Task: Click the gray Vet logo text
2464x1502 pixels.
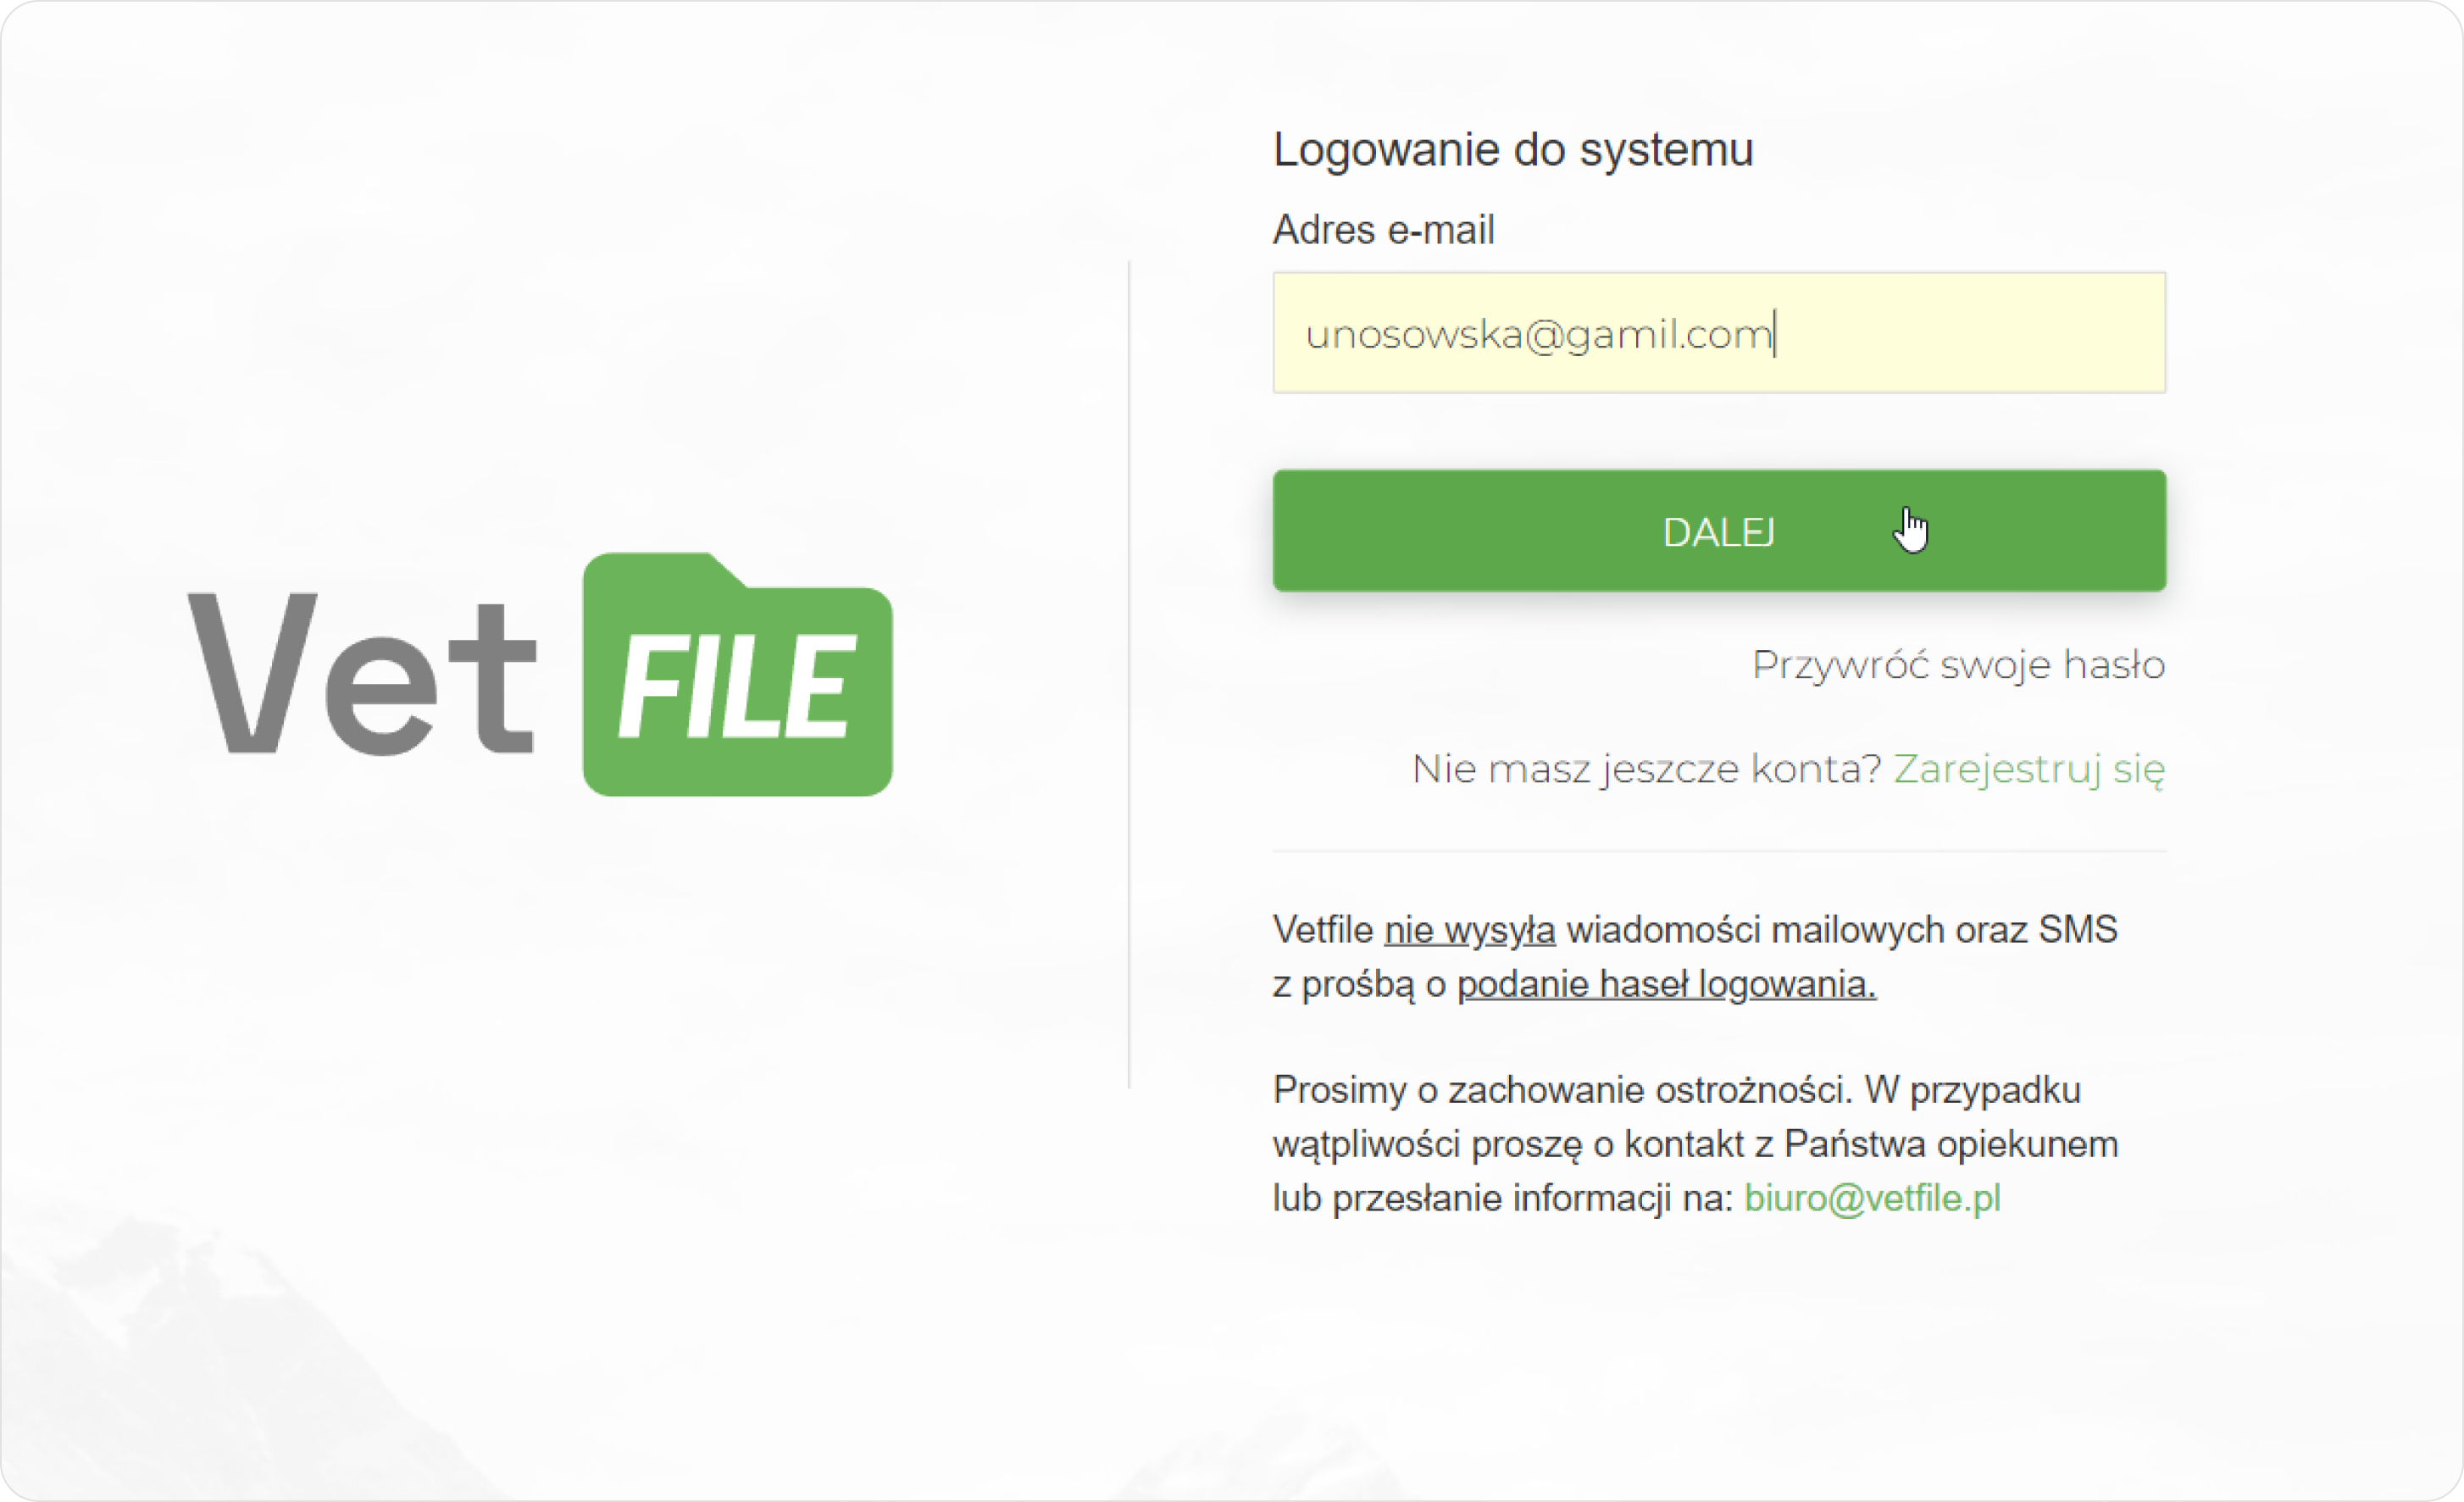Action: 362,672
